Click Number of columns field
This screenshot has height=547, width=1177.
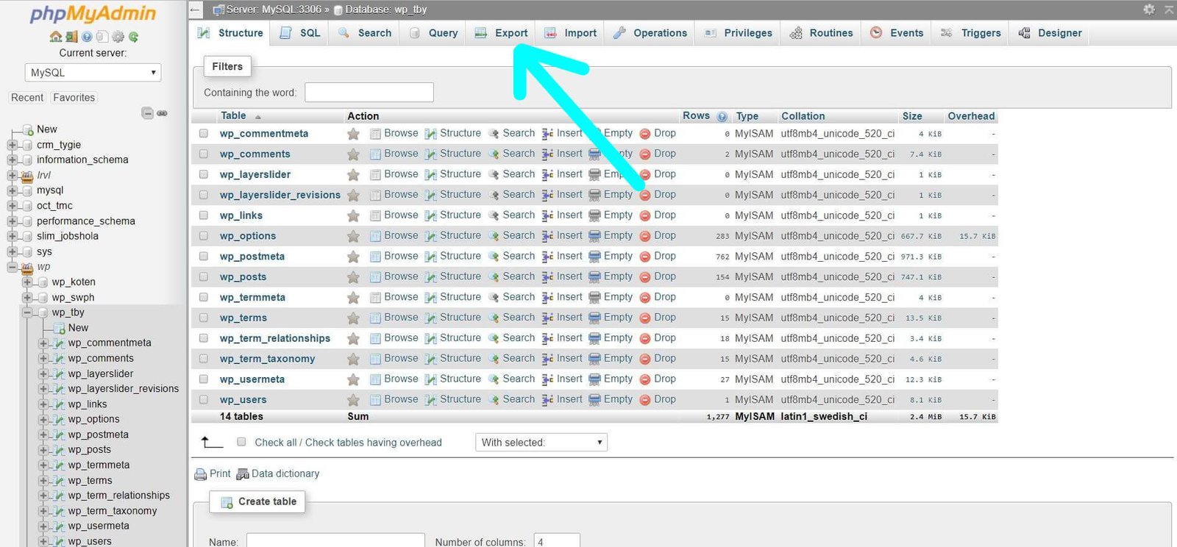[557, 541]
